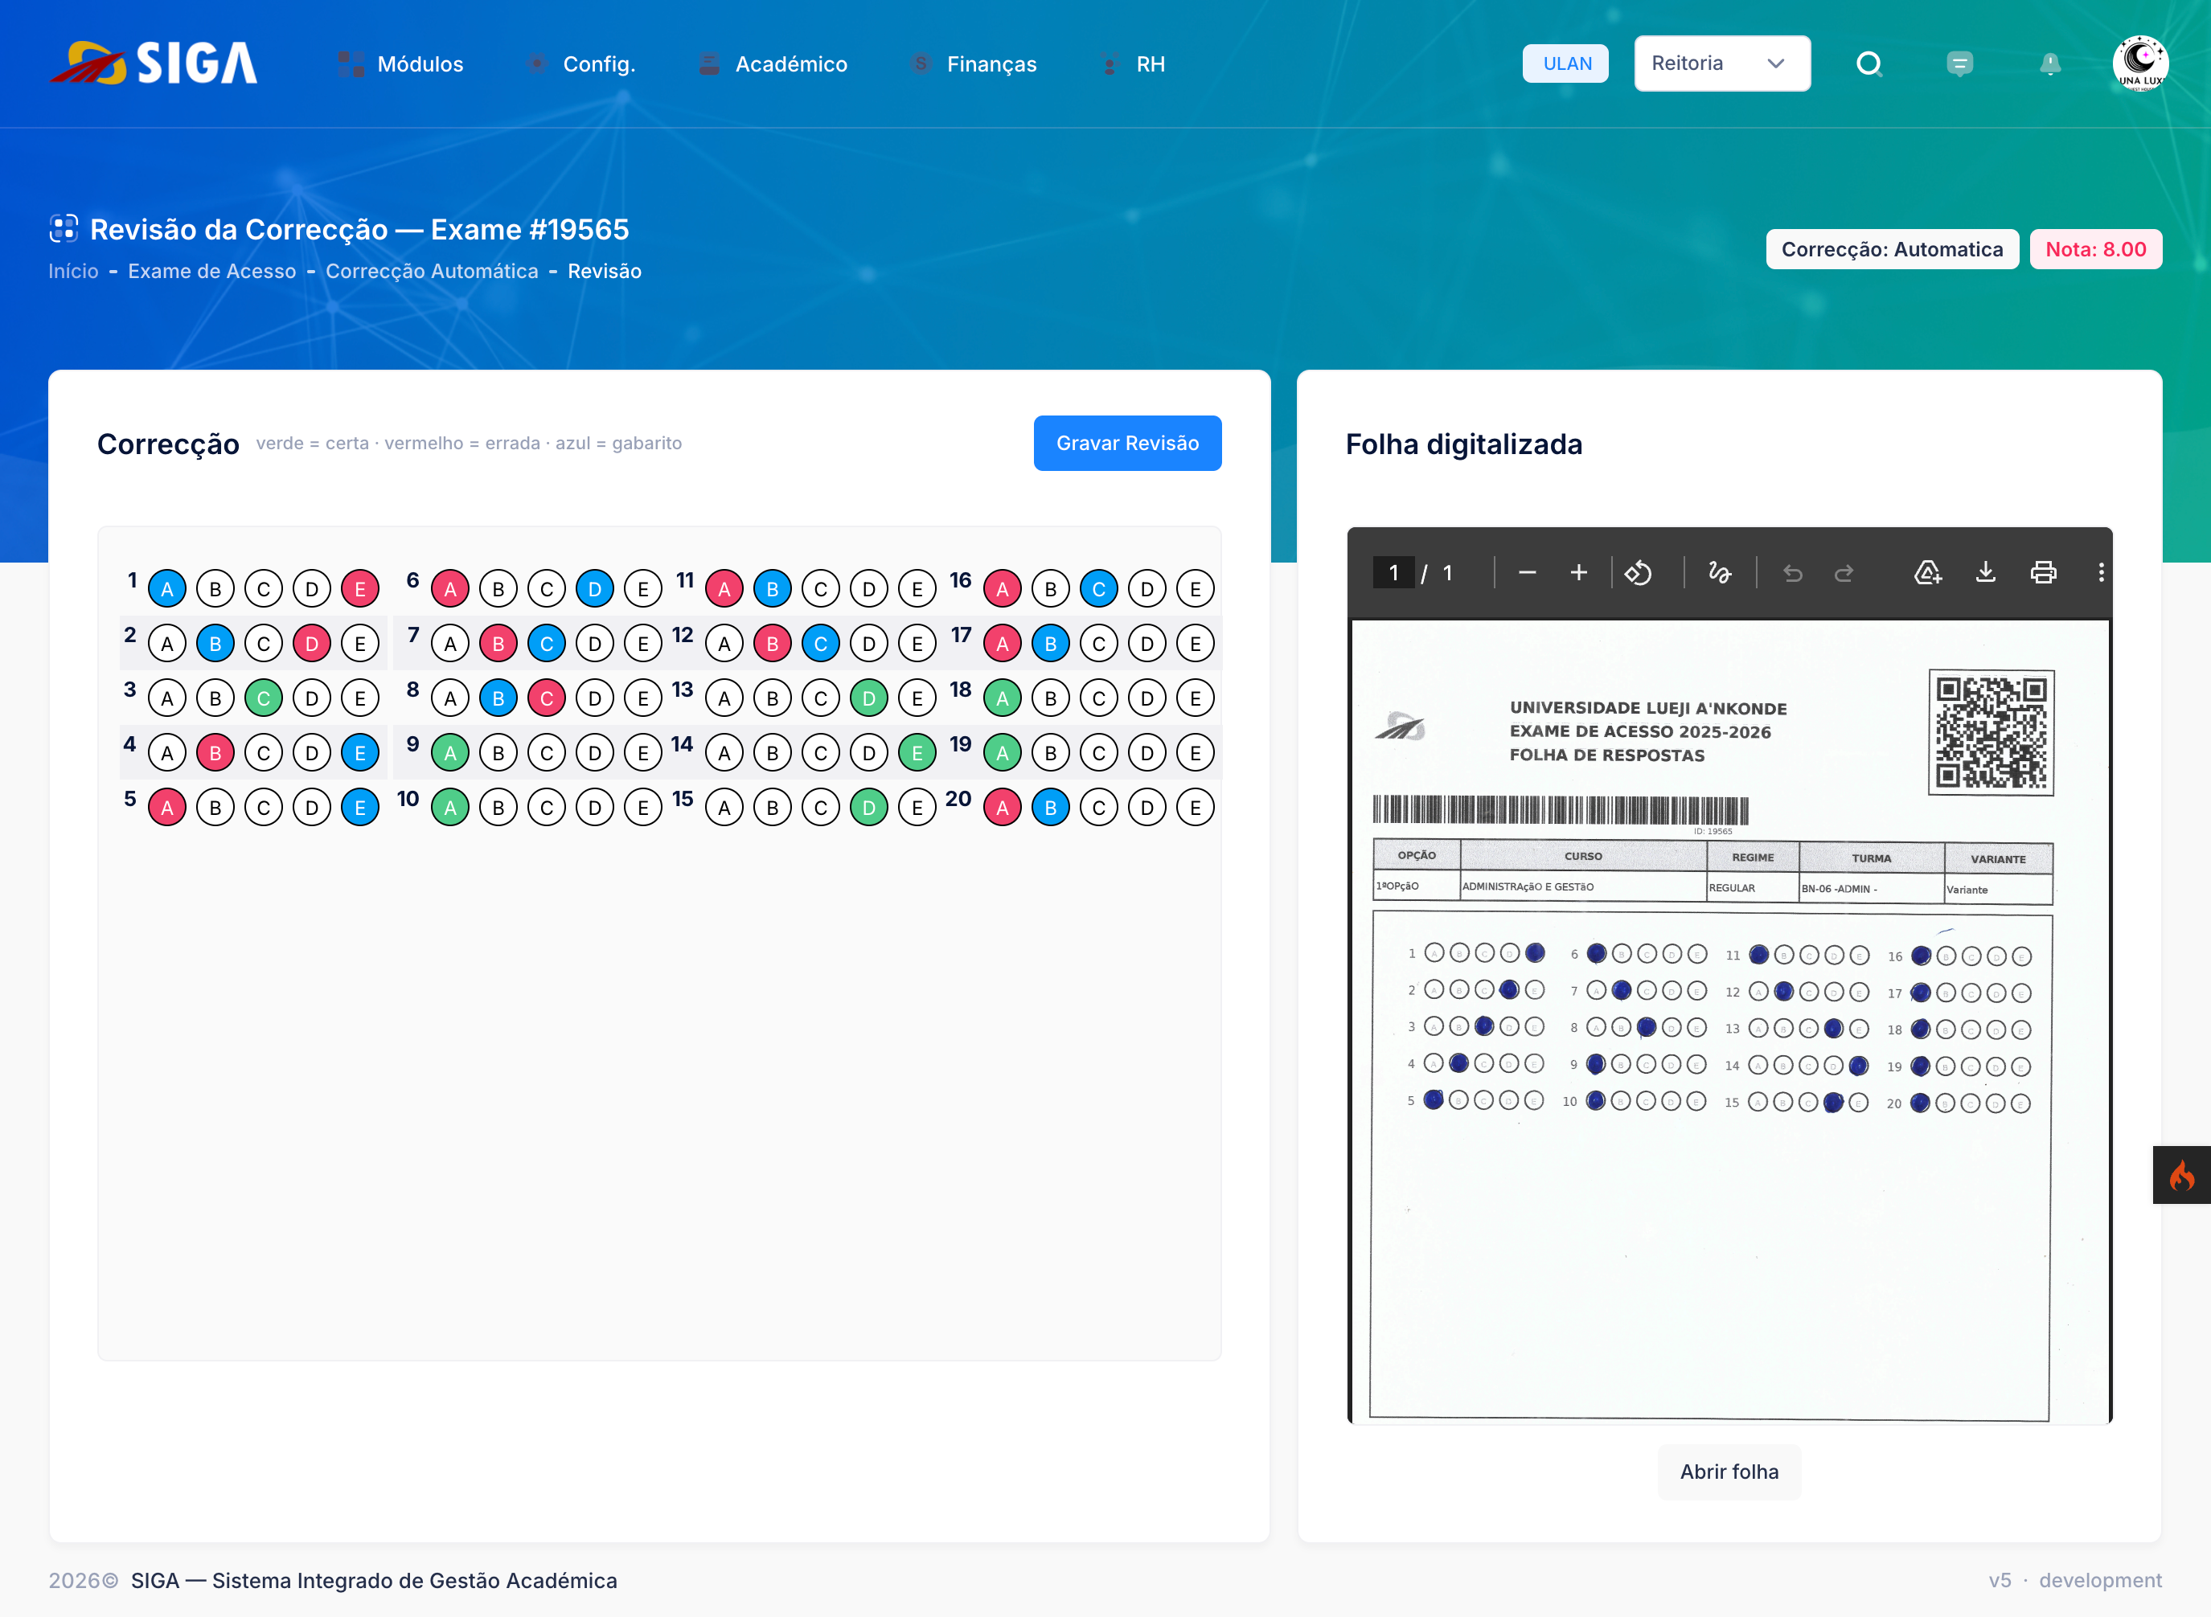2211x1617 pixels.
Task: Click the Correcção: Automatica badge
Action: point(1892,250)
